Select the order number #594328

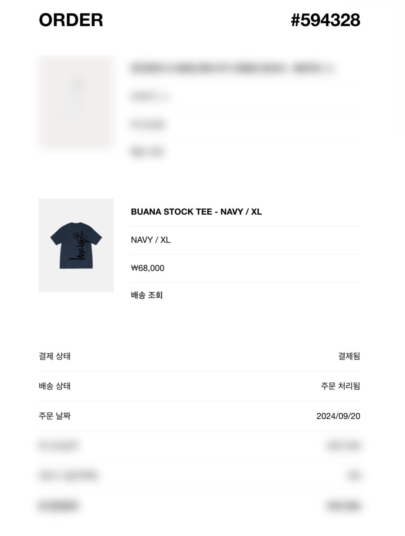click(x=325, y=20)
